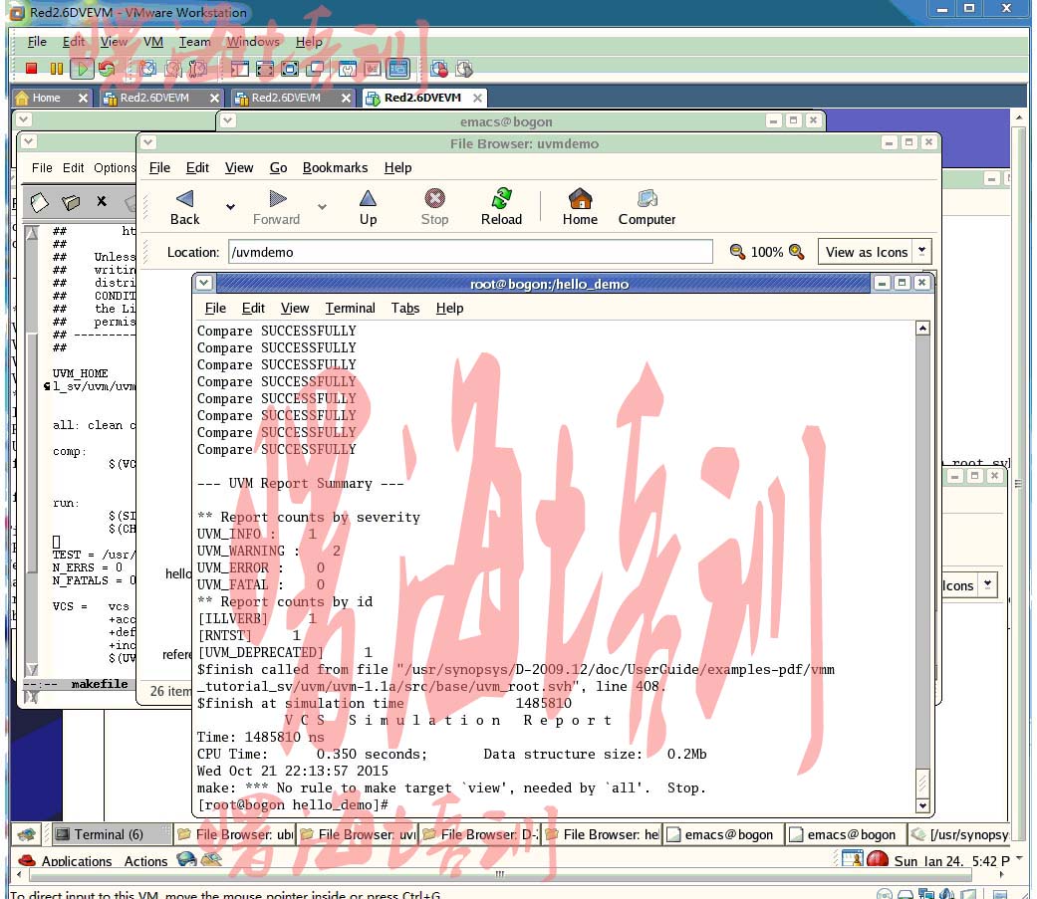Click the Reset VM icon in toolbar
This screenshot has height=899, width=1037.
(x=107, y=69)
